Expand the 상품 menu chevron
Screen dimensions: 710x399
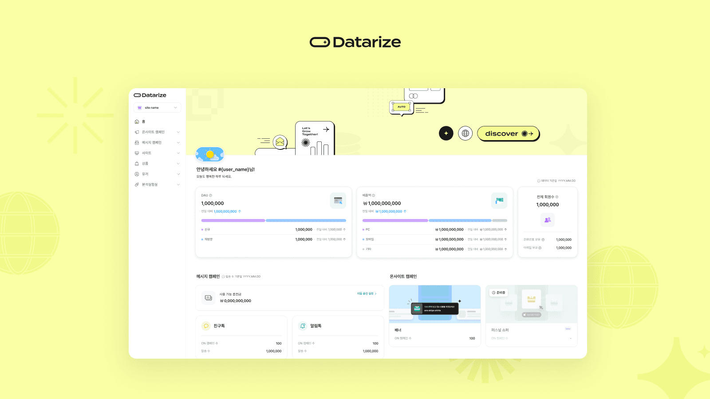(178, 164)
